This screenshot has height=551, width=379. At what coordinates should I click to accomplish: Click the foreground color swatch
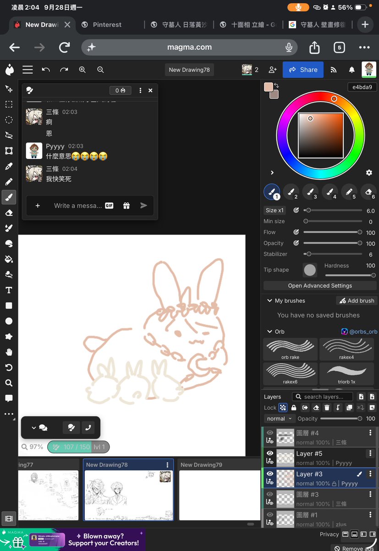(x=269, y=87)
